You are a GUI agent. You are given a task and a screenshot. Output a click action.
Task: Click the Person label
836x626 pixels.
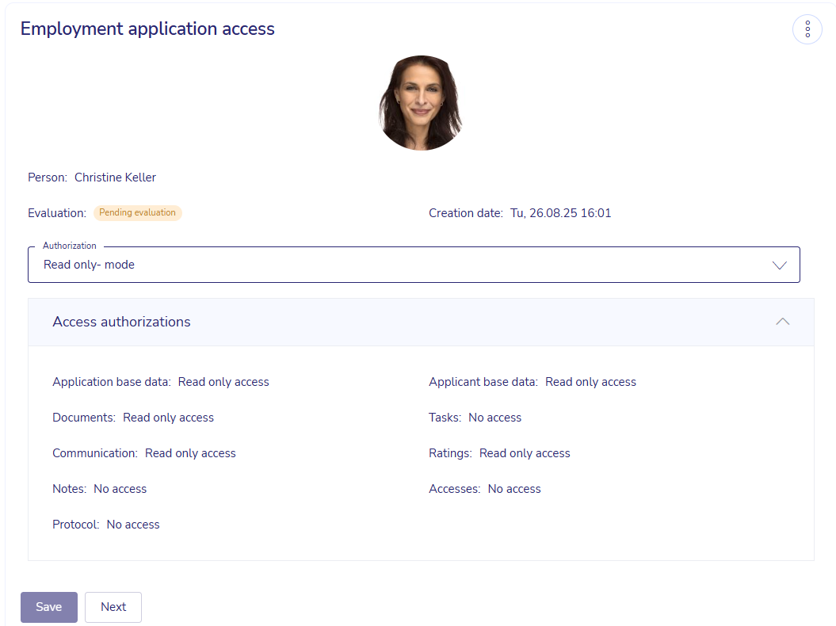[48, 177]
